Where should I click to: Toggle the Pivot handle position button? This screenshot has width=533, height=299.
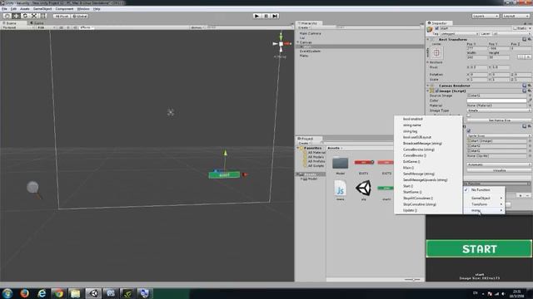(x=62, y=16)
